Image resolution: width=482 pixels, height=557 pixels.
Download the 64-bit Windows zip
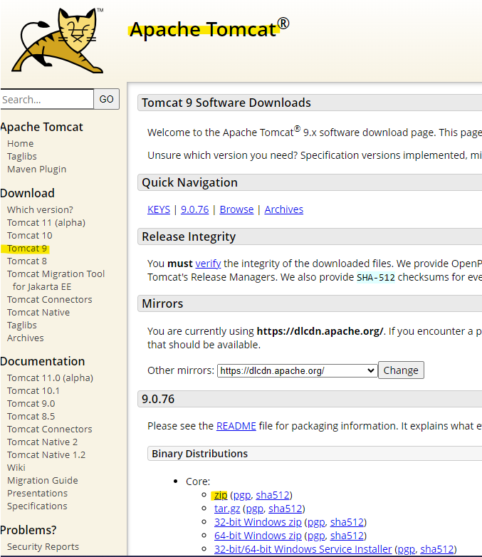[x=258, y=536]
